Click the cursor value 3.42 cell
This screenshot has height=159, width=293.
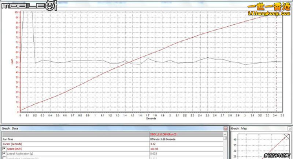152,144
